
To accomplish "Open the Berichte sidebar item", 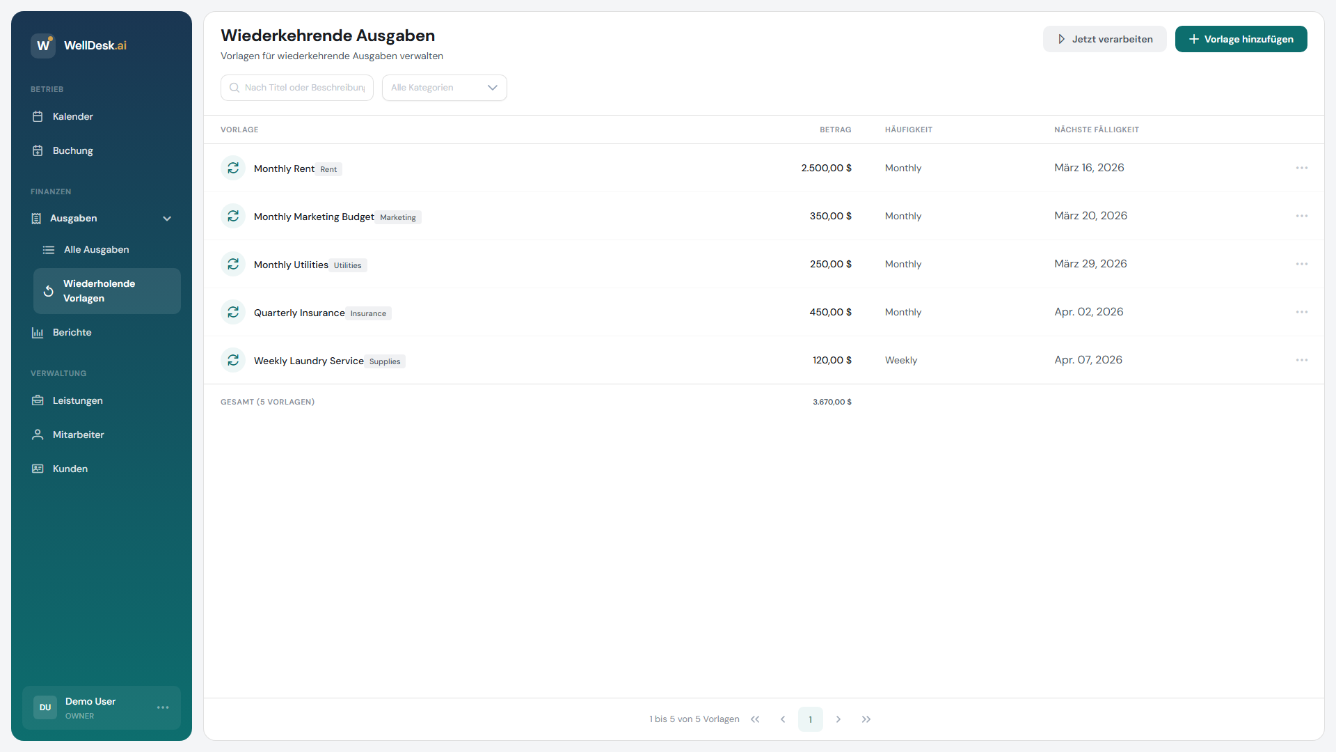I will pyautogui.click(x=72, y=332).
